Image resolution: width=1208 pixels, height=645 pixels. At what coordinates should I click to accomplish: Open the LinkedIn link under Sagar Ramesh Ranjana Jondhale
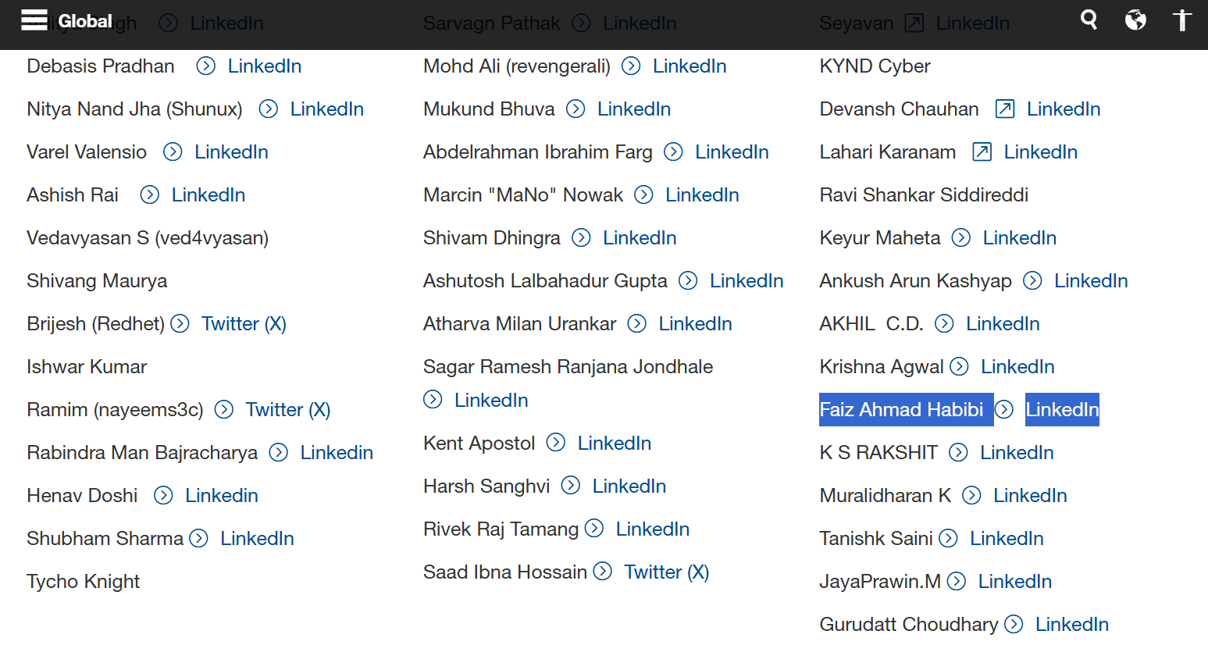(491, 401)
